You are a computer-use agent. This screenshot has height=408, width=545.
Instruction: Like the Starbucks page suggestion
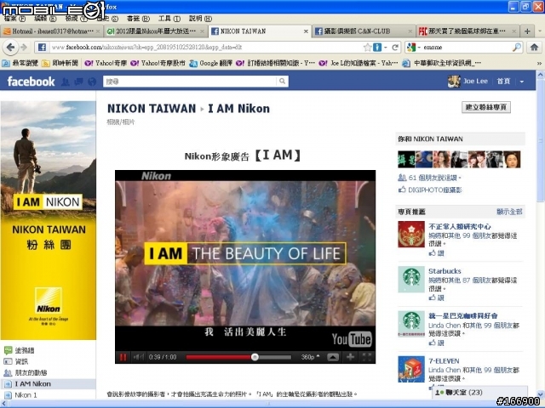click(x=437, y=297)
